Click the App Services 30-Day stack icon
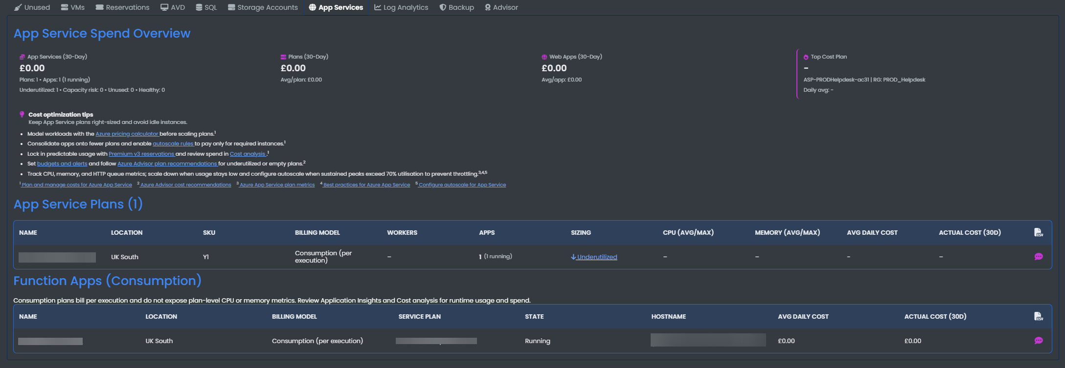 [22, 57]
